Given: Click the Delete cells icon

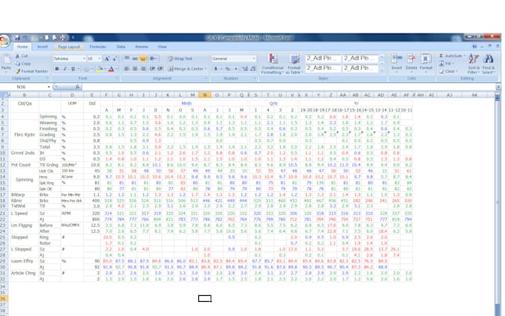Looking at the screenshot, I should [411, 59].
